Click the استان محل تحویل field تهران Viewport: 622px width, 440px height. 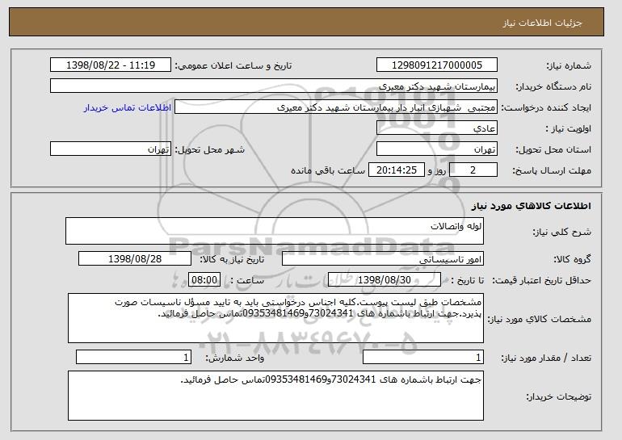click(437, 149)
